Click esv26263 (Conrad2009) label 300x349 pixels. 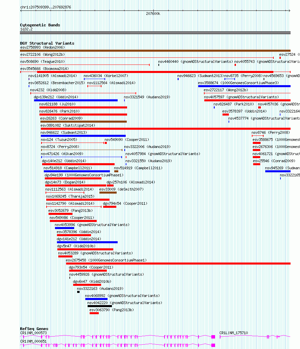(x=61, y=119)
